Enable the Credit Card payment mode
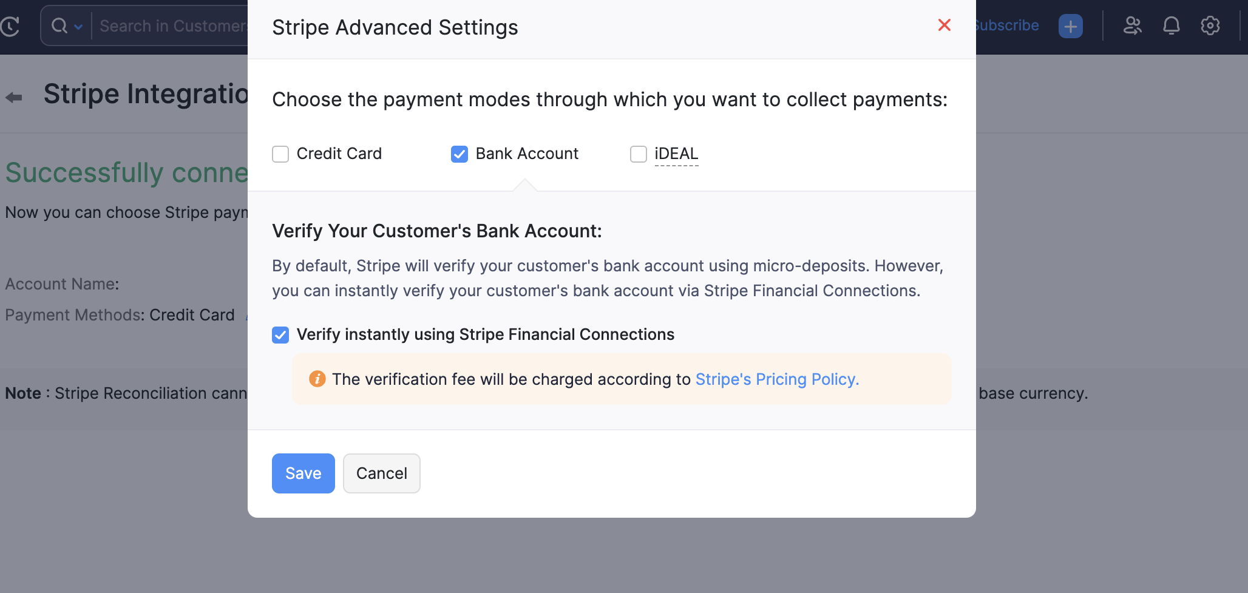The image size is (1248, 593). click(x=280, y=154)
